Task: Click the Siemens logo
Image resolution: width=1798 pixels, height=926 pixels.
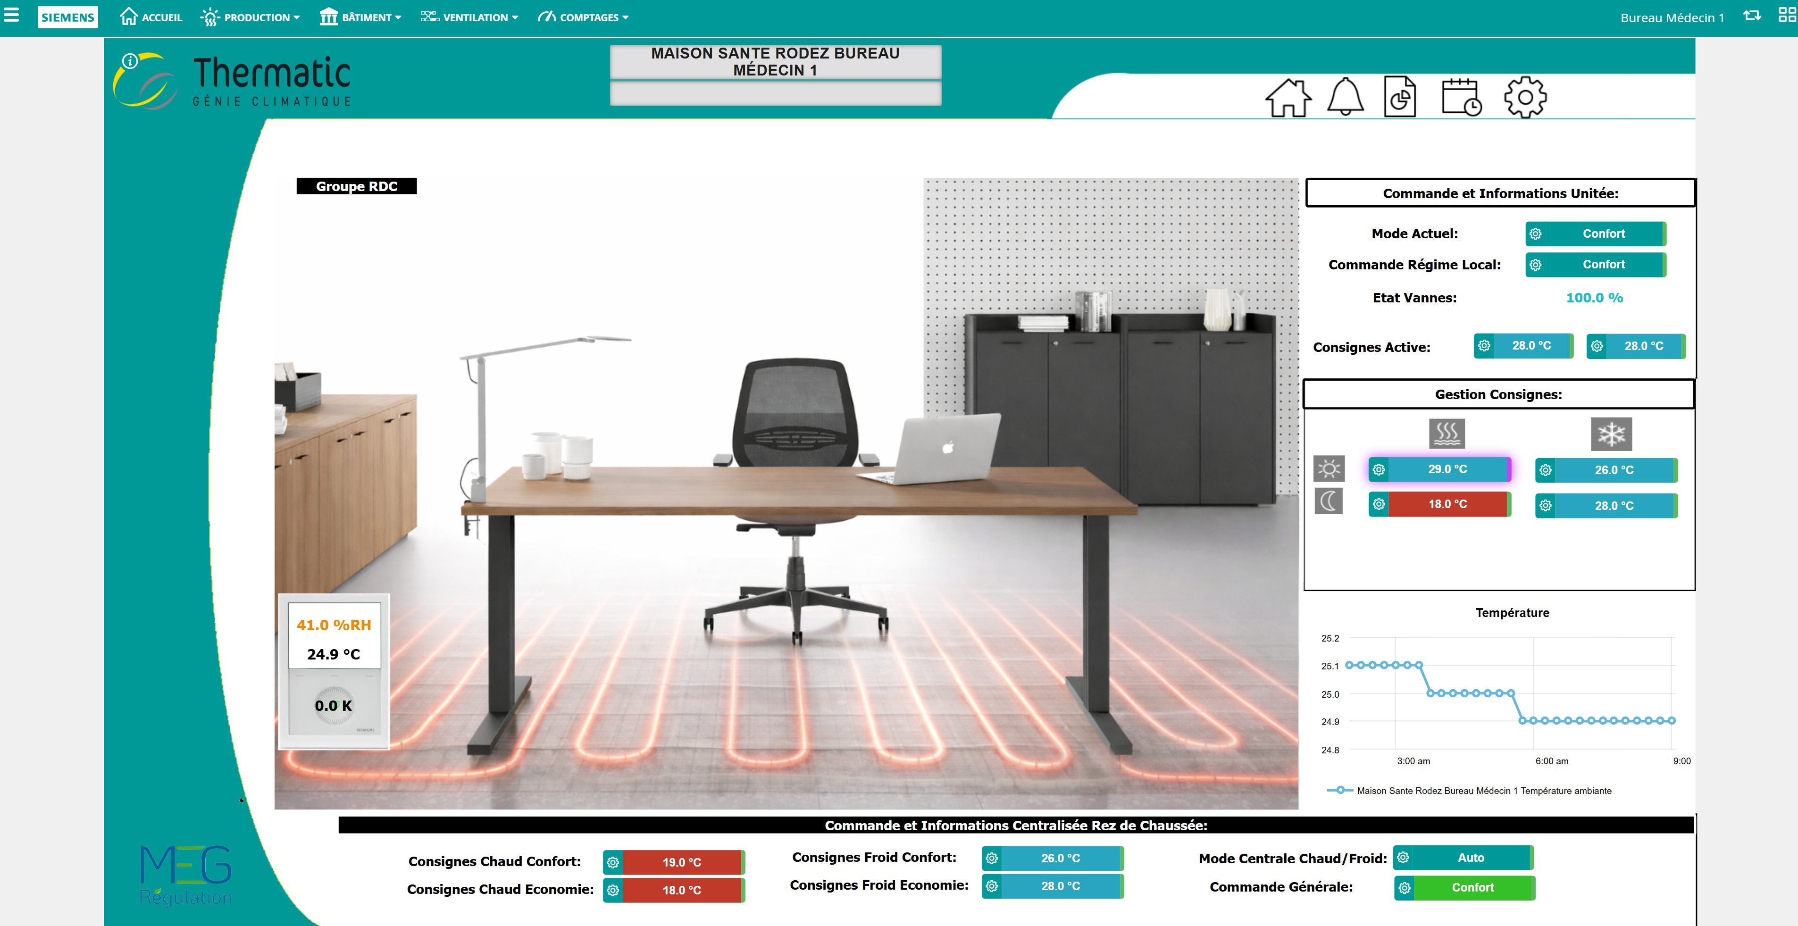Action: click(x=68, y=17)
